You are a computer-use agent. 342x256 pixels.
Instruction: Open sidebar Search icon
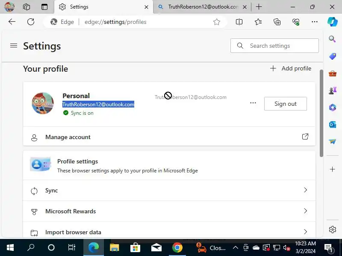332,39
